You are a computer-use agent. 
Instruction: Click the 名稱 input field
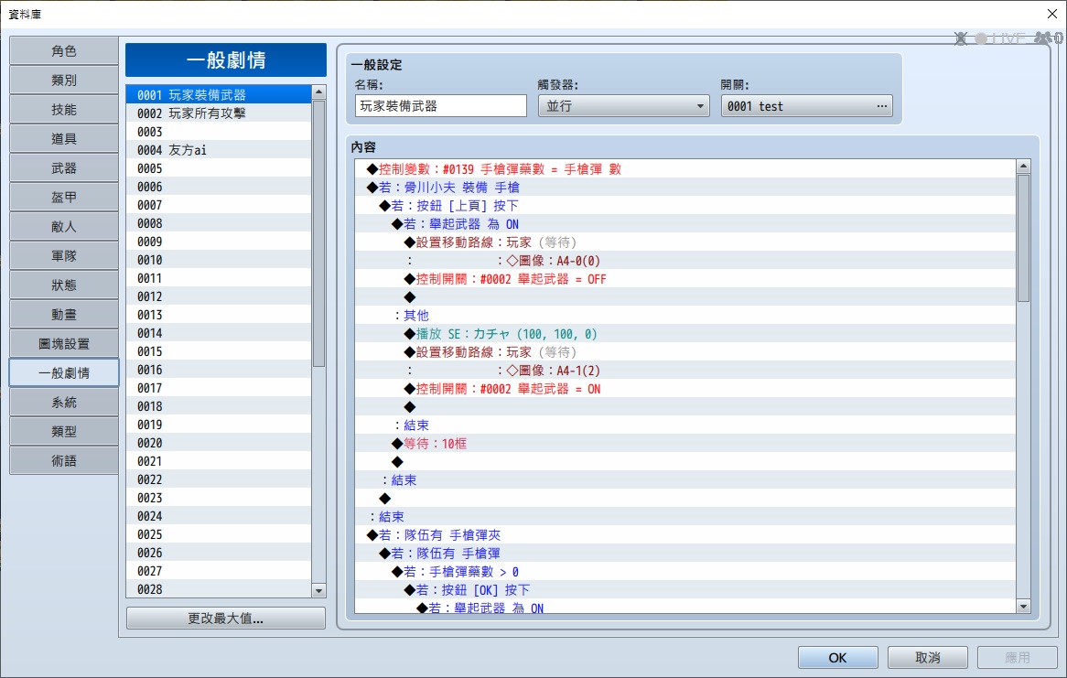(x=441, y=106)
